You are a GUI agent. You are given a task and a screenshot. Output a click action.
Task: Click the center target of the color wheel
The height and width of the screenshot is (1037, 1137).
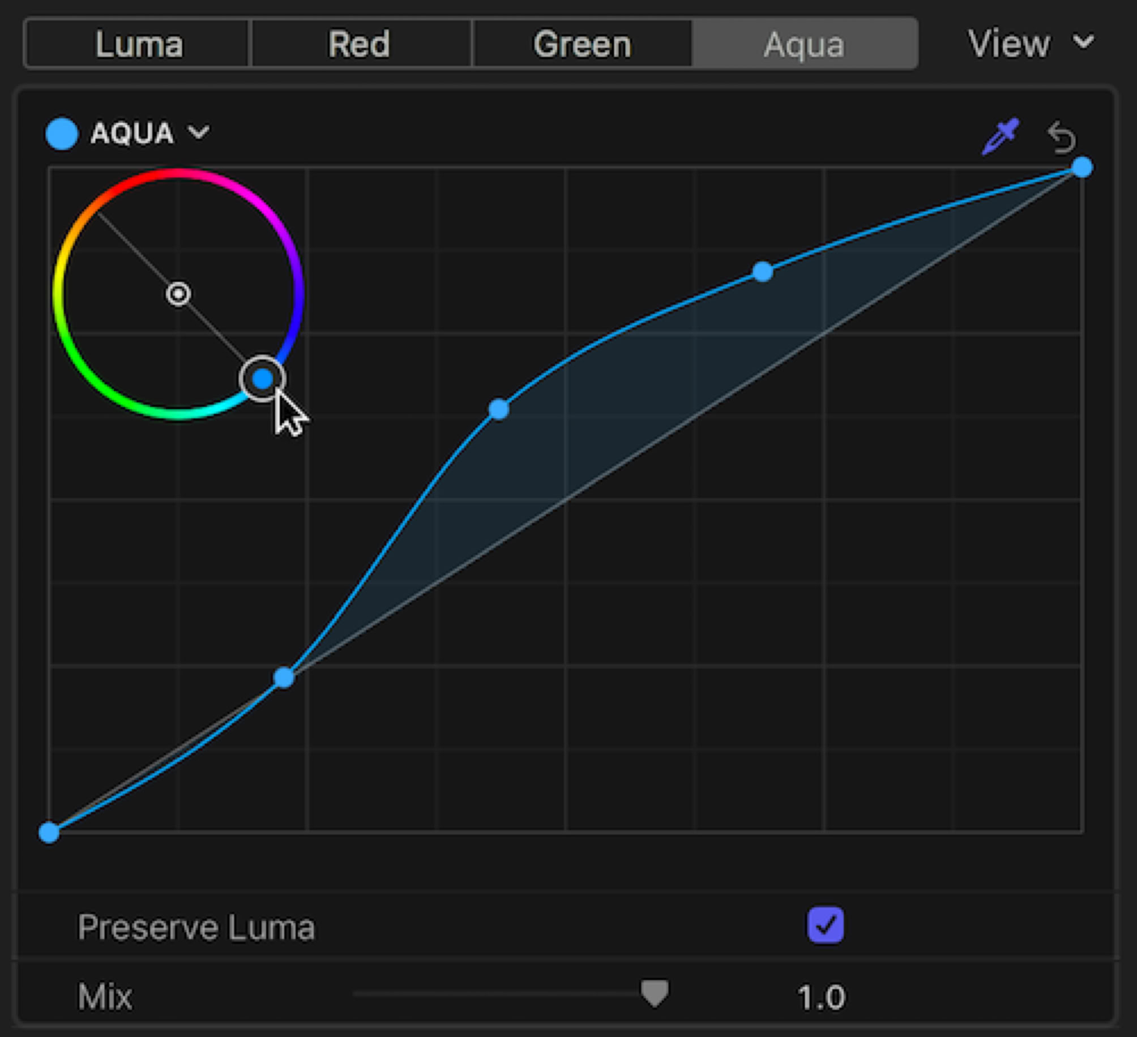[x=178, y=294]
